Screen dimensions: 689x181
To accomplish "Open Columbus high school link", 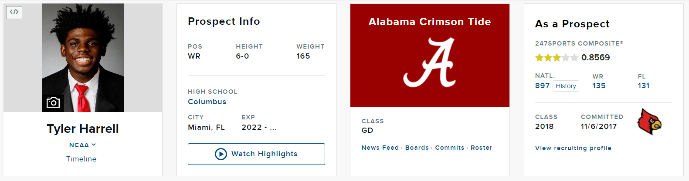I will (x=207, y=102).
